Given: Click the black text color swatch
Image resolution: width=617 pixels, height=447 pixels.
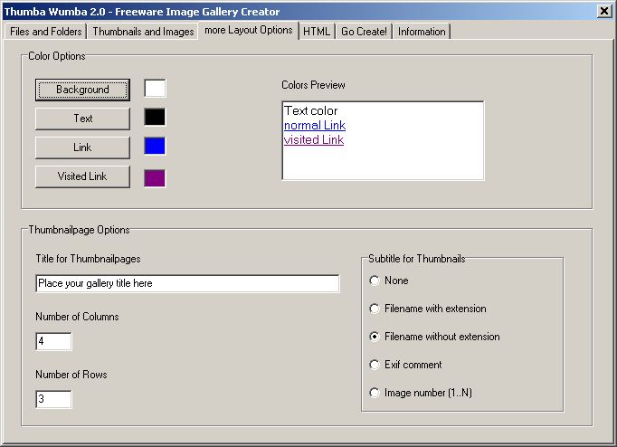Looking at the screenshot, I should coord(155,118).
